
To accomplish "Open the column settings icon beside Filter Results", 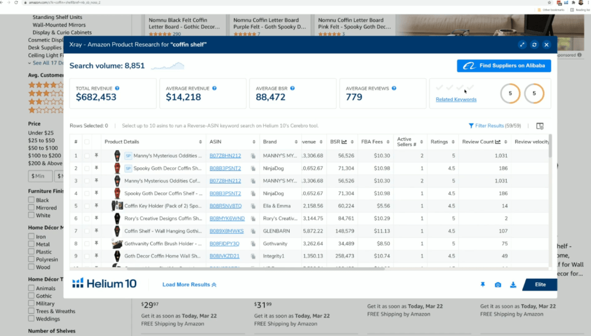I will (540, 126).
